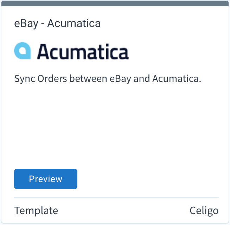The width and height of the screenshot is (230, 225).
Task: Click the divider line above Template
Action: point(116,197)
